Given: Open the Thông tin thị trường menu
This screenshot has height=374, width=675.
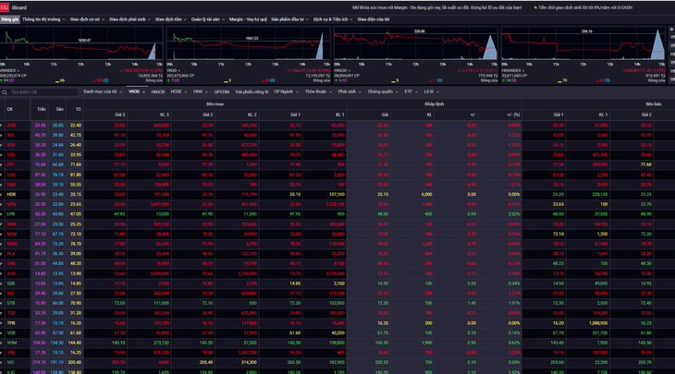Looking at the screenshot, I should [x=43, y=19].
